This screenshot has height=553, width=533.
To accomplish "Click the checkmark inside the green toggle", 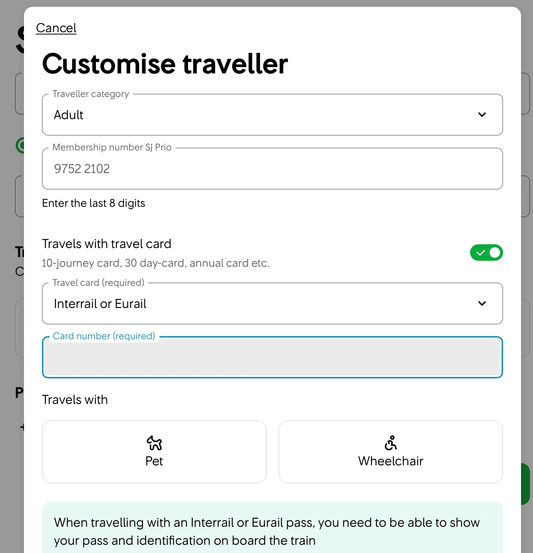I will 481,253.
